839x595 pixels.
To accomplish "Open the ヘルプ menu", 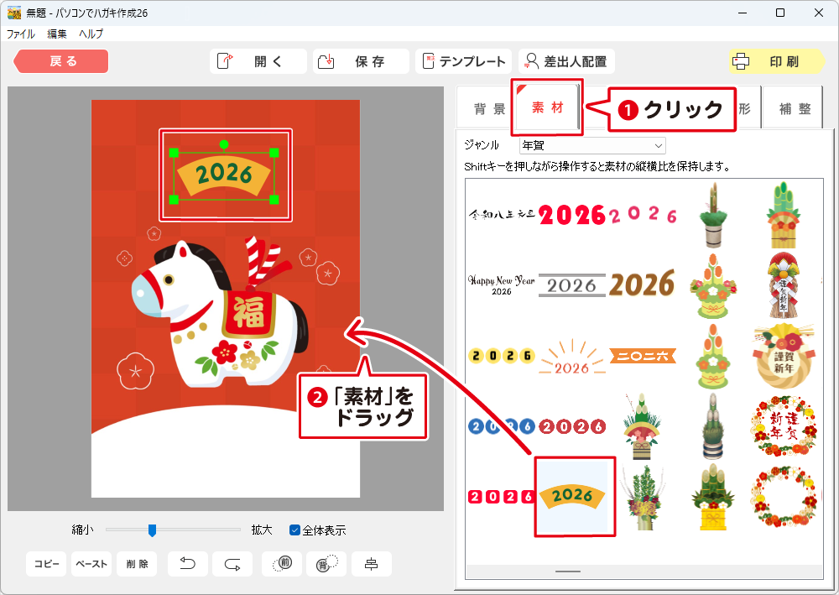I will [91, 34].
